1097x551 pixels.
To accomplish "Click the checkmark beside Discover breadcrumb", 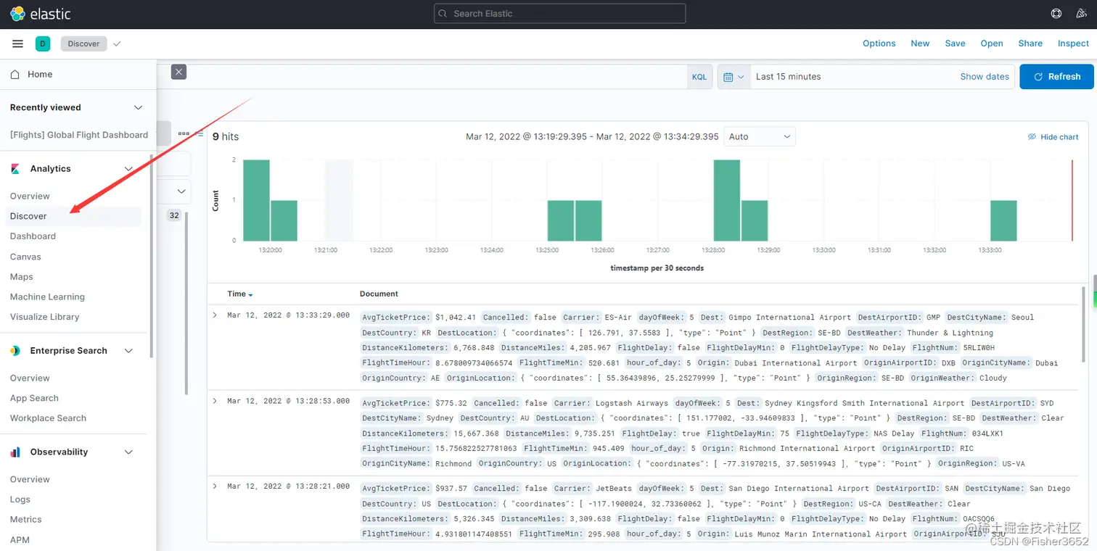I will pyautogui.click(x=118, y=43).
